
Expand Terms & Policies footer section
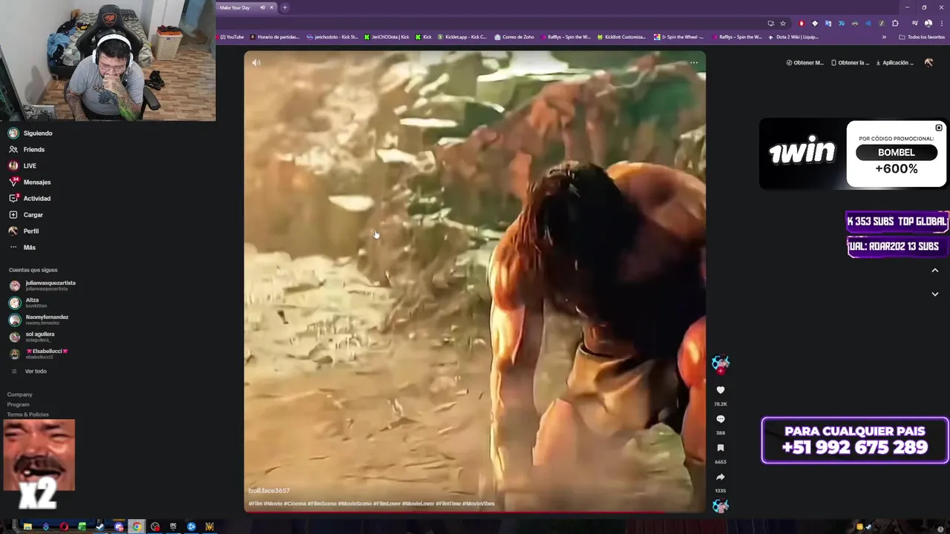point(28,415)
